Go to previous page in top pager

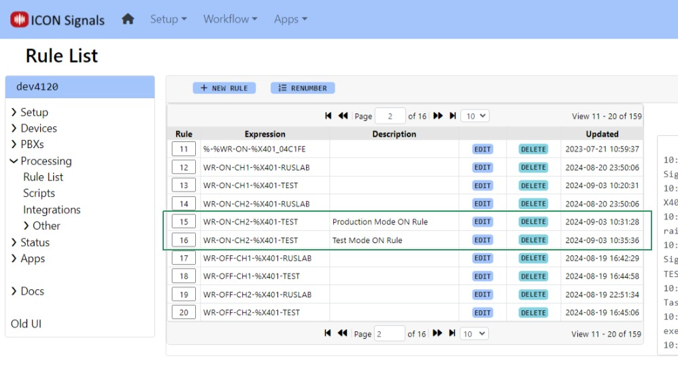click(343, 116)
